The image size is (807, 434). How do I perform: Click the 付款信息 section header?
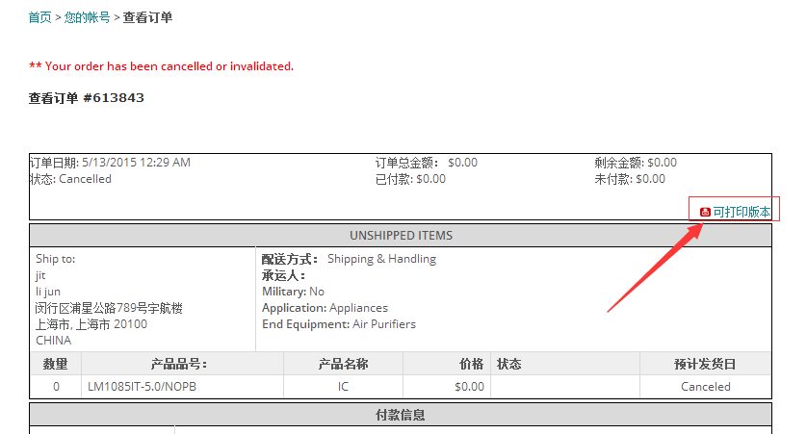click(401, 416)
